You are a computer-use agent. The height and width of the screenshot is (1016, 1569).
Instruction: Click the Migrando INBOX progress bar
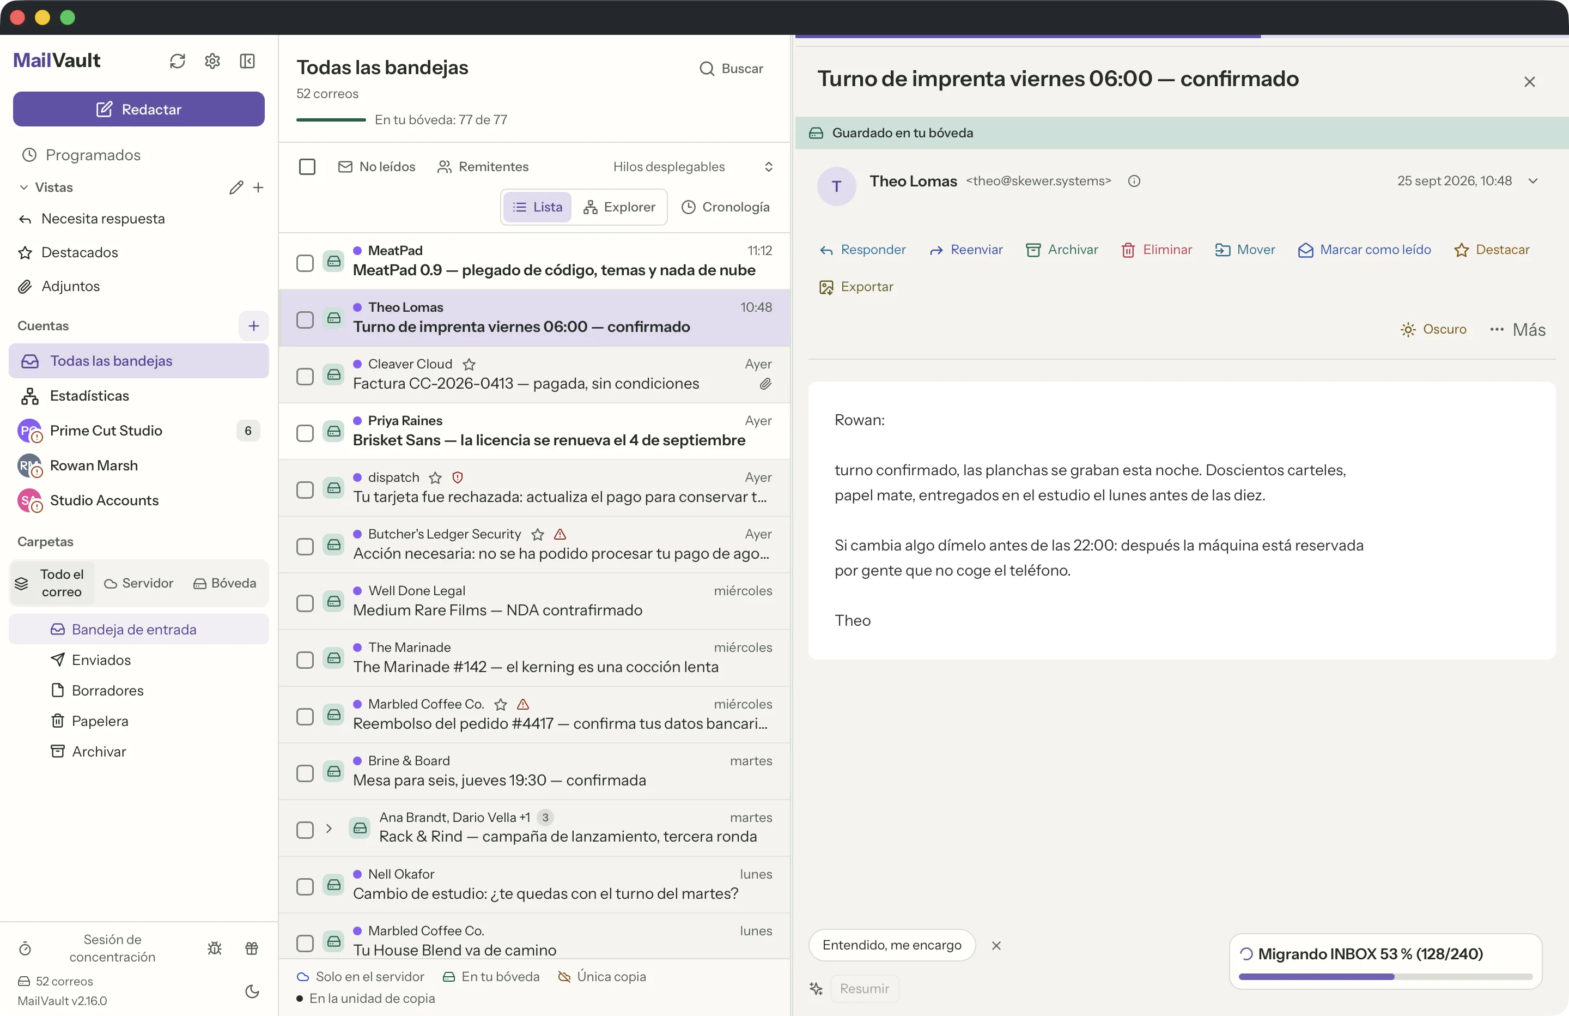[1385, 976]
